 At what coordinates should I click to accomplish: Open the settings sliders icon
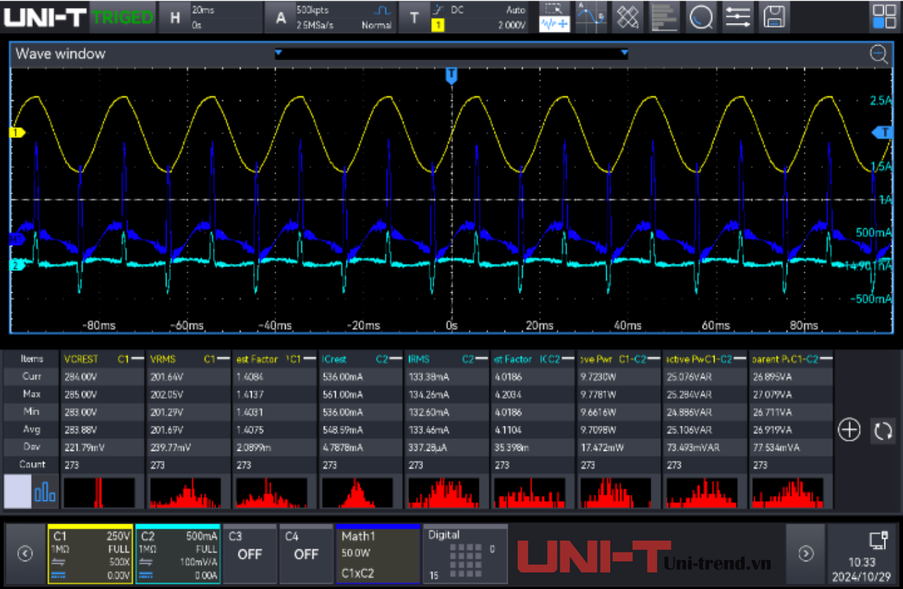737,17
